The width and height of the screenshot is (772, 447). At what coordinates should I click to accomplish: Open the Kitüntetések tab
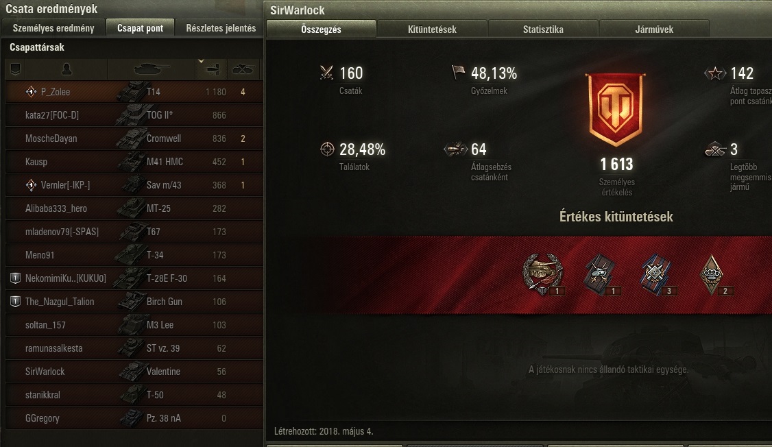(432, 29)
